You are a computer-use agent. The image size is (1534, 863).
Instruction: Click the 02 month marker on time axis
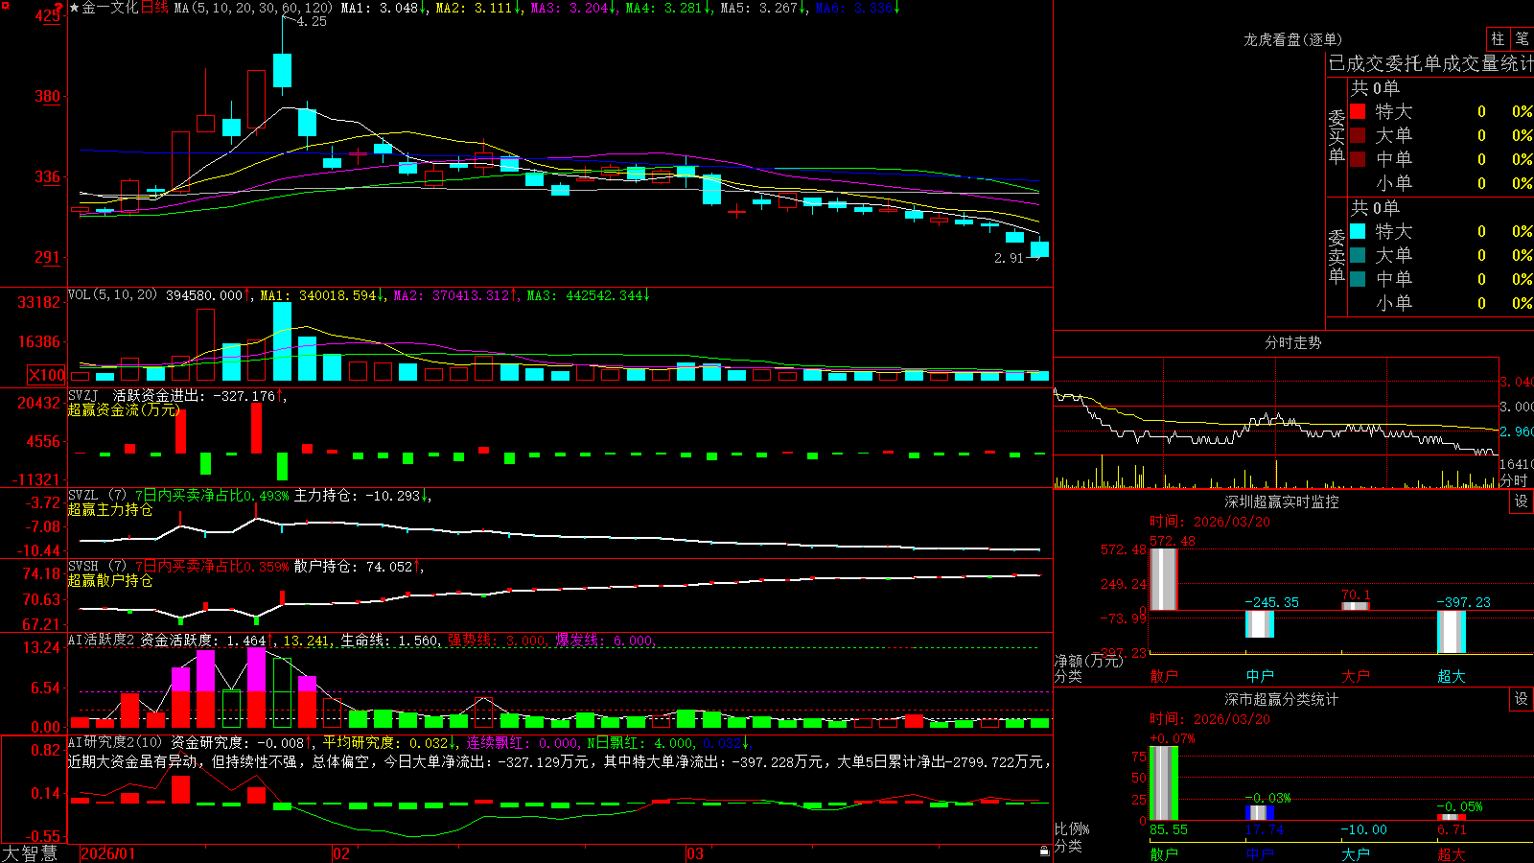[341, 853]
